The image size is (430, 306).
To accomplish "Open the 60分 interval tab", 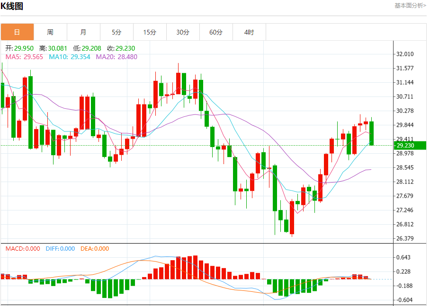I will [216, 32].
